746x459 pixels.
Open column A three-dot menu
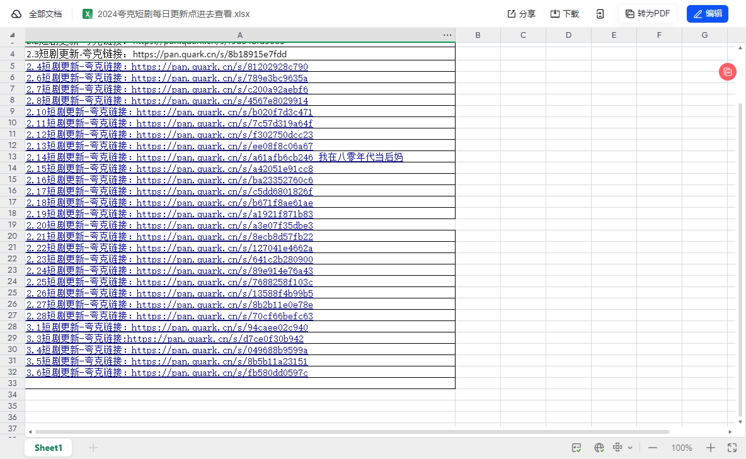click(447, 35)
